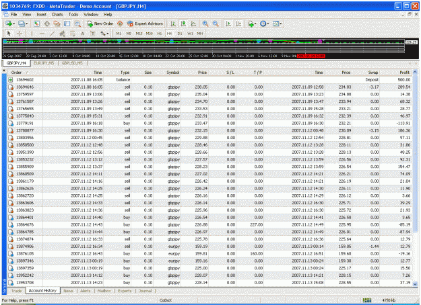Toggle the Terminal window toolbar icon

(x=67, y=24)
